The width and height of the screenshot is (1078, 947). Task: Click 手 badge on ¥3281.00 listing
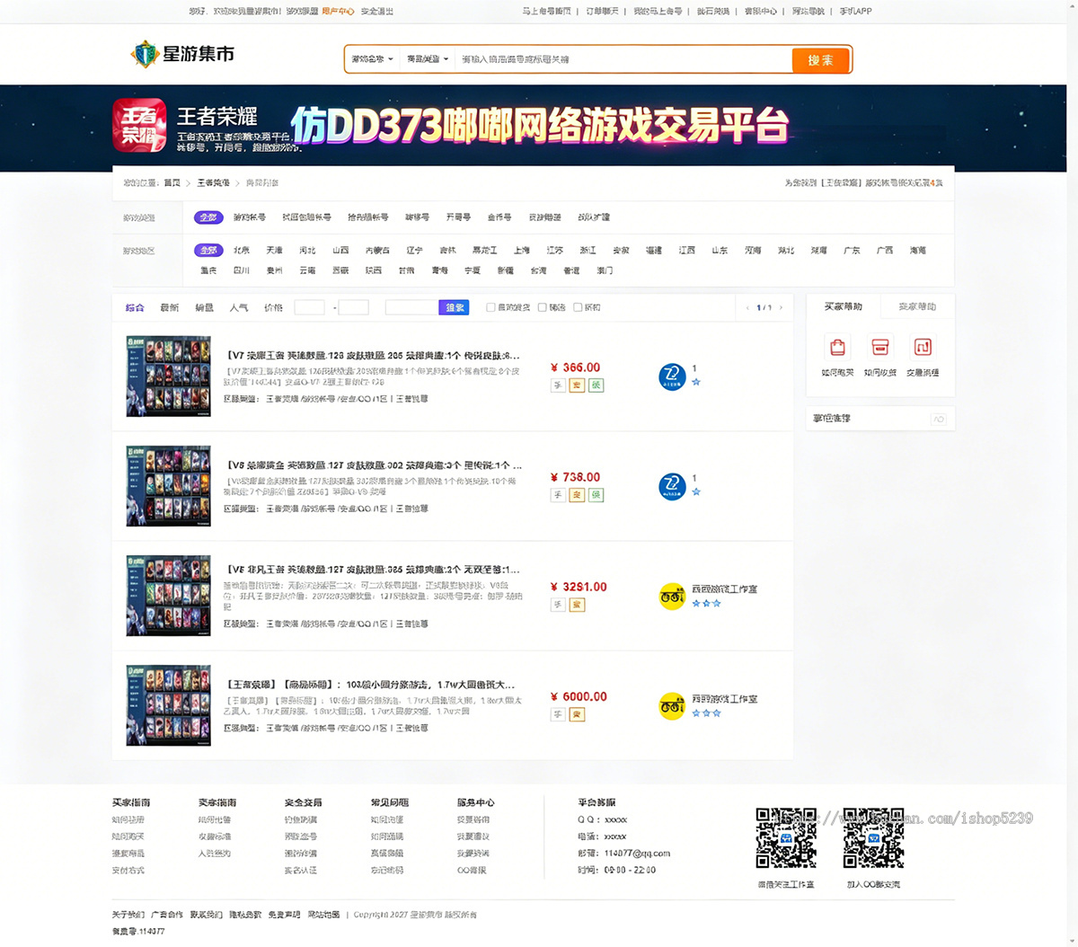[558, 605]
